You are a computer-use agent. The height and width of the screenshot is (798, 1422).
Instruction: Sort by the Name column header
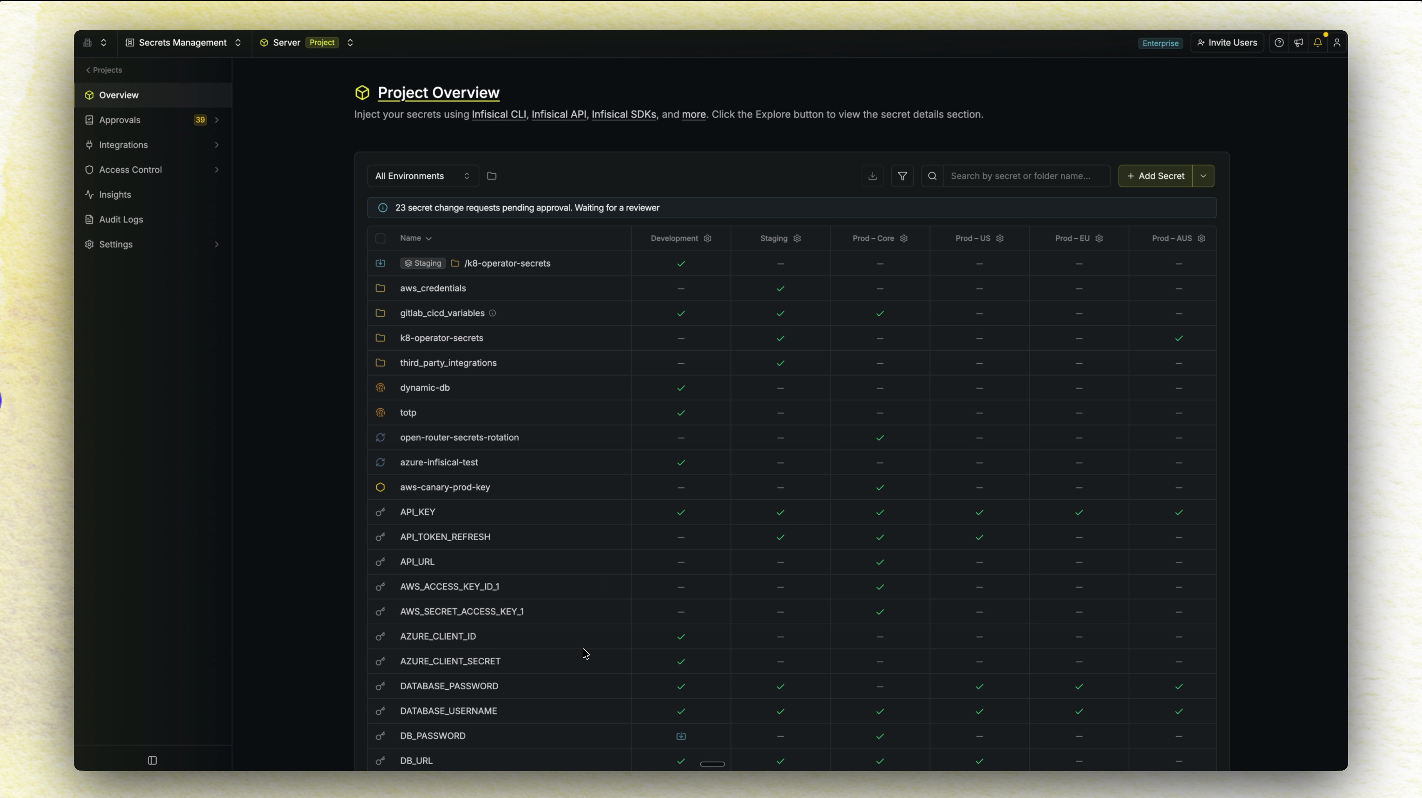pos(415,238)
